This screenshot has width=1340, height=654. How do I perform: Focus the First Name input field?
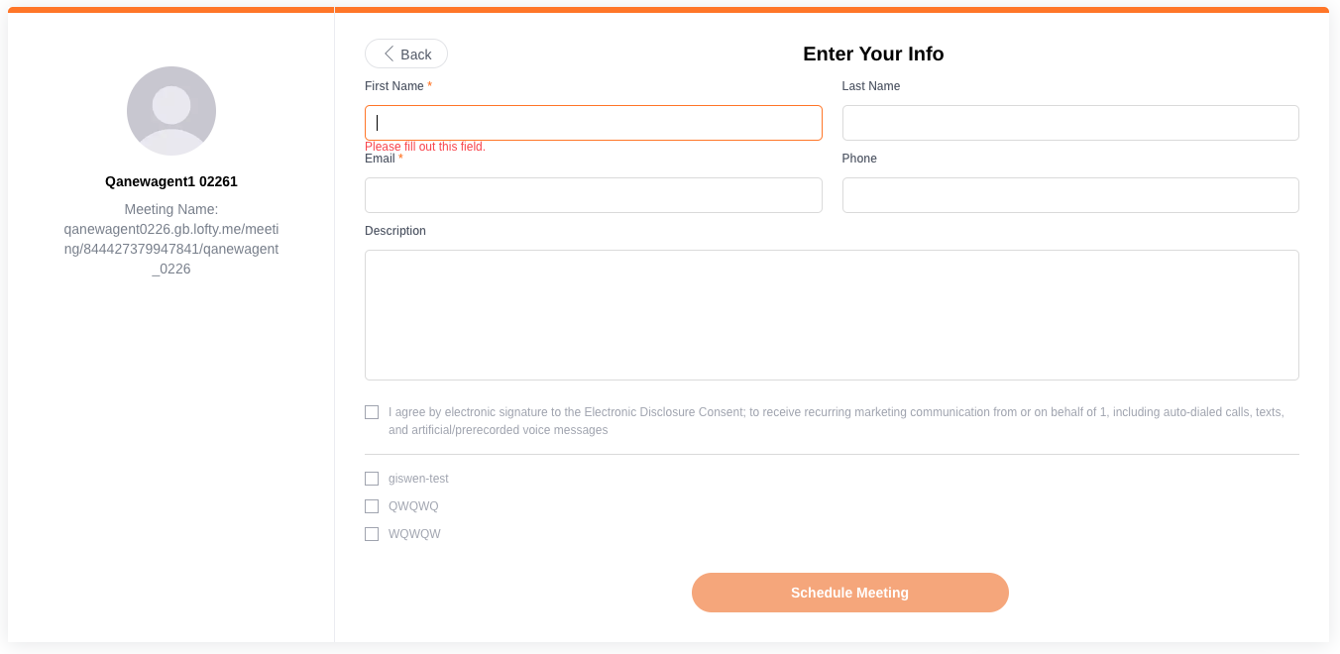[x=593, y=123]
